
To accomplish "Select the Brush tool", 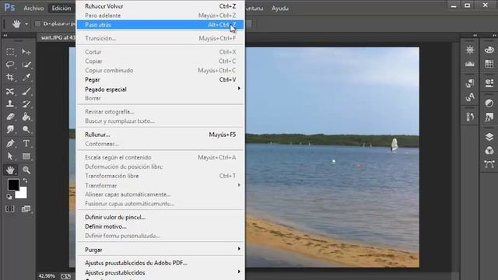I will coord(26,92).
